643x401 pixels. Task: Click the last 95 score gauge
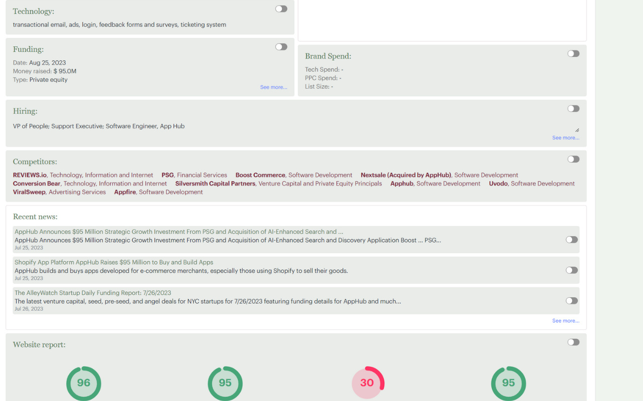[508, 383]
